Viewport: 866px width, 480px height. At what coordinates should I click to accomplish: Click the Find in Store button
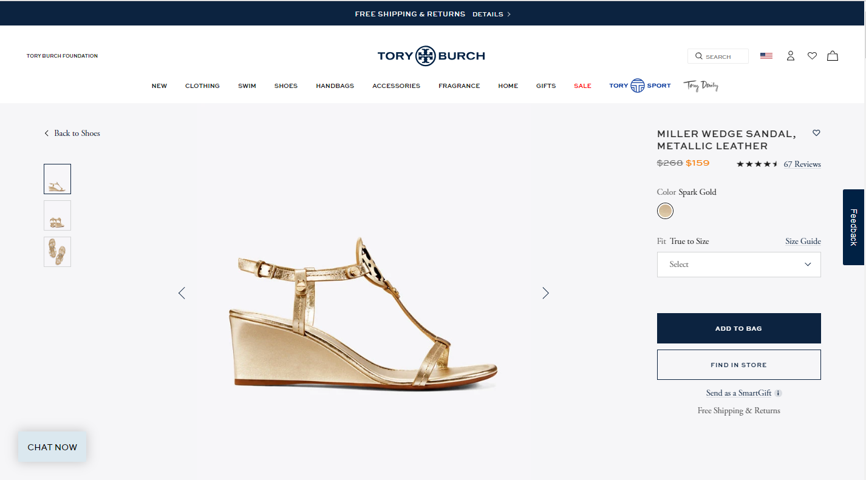click(x=738, y=365)
